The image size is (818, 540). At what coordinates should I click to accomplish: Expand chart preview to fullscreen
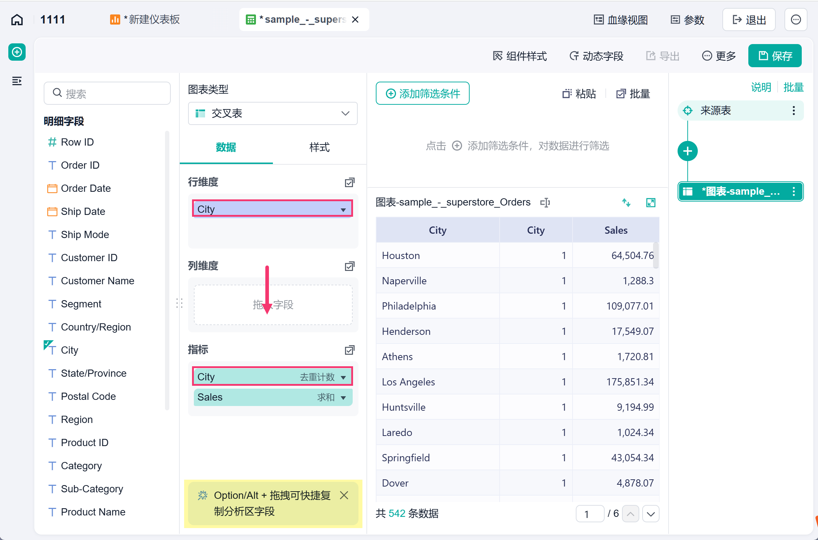pos(651,203)
